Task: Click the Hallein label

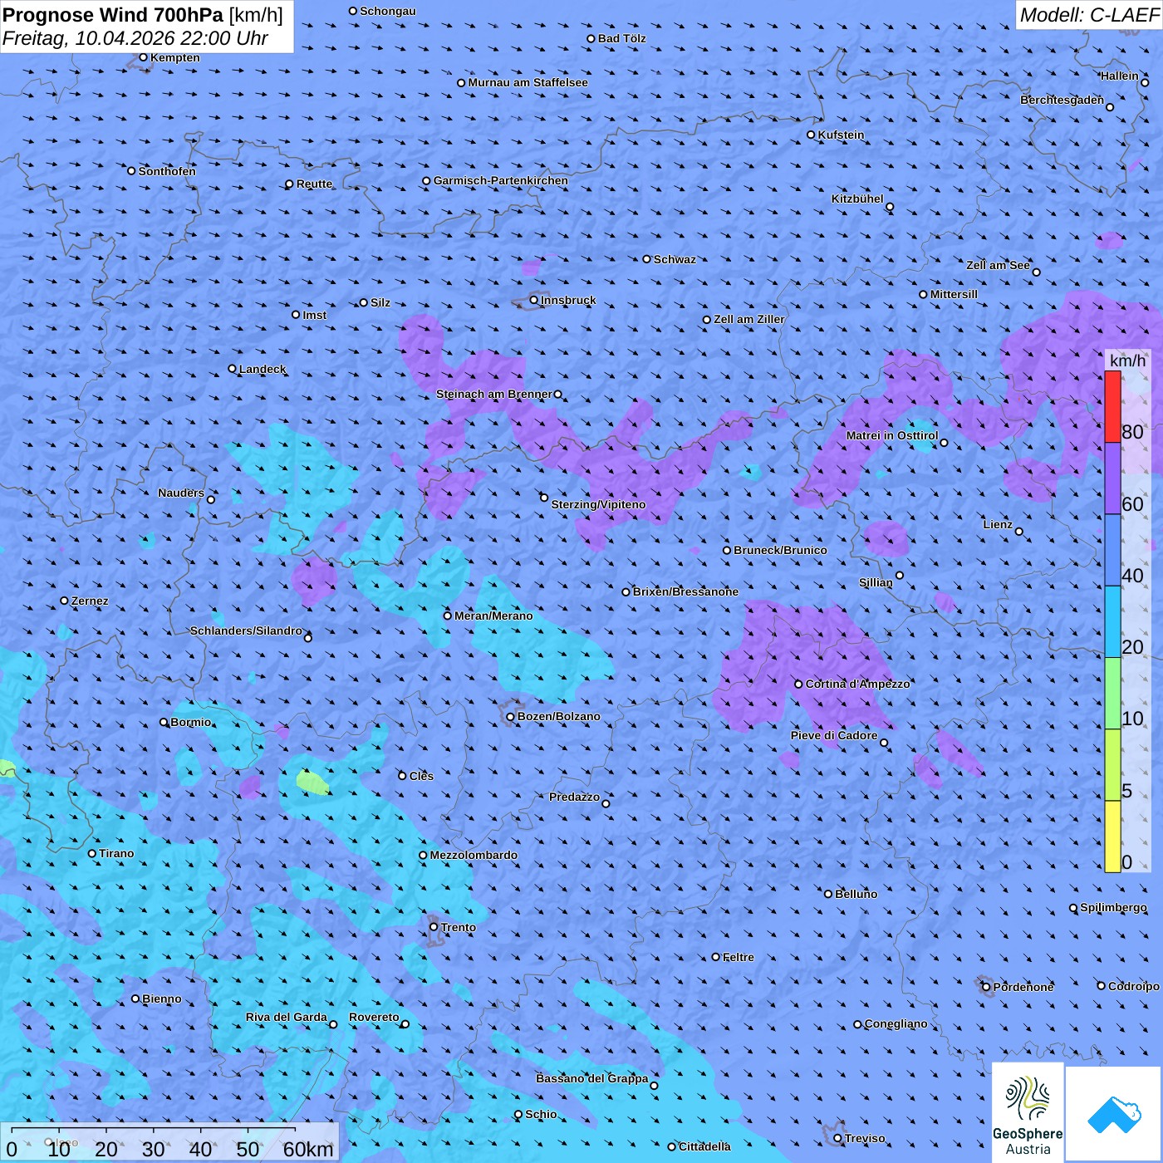Action: point(1120,76)
